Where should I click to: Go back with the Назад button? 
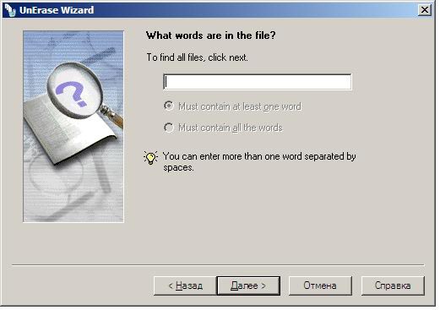click(x=185, y=286)
